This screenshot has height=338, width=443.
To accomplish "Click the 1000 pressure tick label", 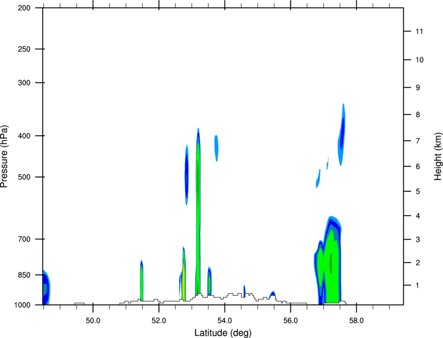I will (22, 305).
